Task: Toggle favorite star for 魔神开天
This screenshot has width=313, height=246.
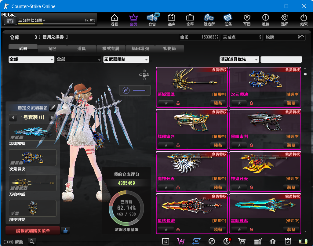Action: 166,187
